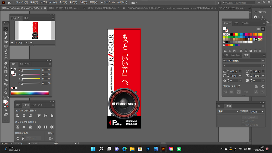Open Swatch Libraries menu icon

click(225, 51)
